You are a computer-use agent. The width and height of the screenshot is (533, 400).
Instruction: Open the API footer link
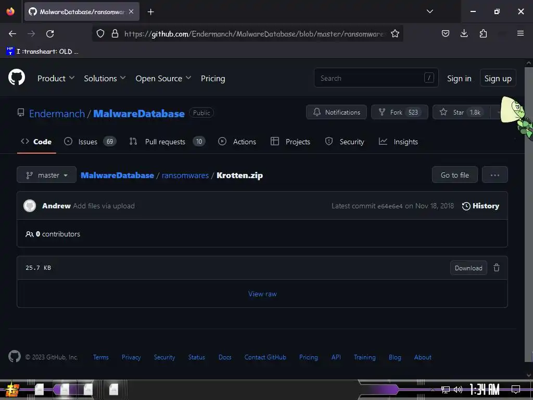click(336, 357)
